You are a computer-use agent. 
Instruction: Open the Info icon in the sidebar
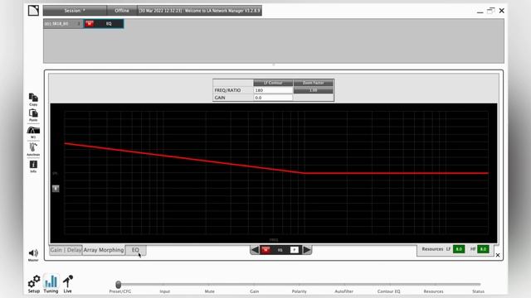tap(33, 166)
